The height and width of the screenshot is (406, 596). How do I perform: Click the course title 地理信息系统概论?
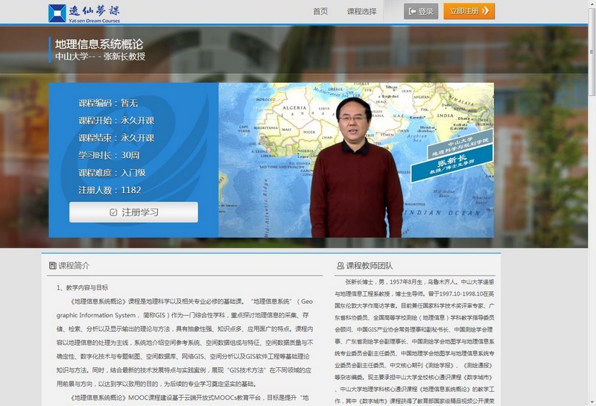pos(99,44)
